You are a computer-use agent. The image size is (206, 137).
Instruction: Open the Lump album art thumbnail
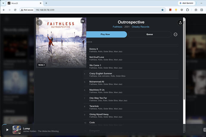[17, 130]
